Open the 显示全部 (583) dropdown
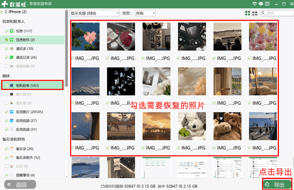Screen dimensions: 294x190 coord(94,13)
